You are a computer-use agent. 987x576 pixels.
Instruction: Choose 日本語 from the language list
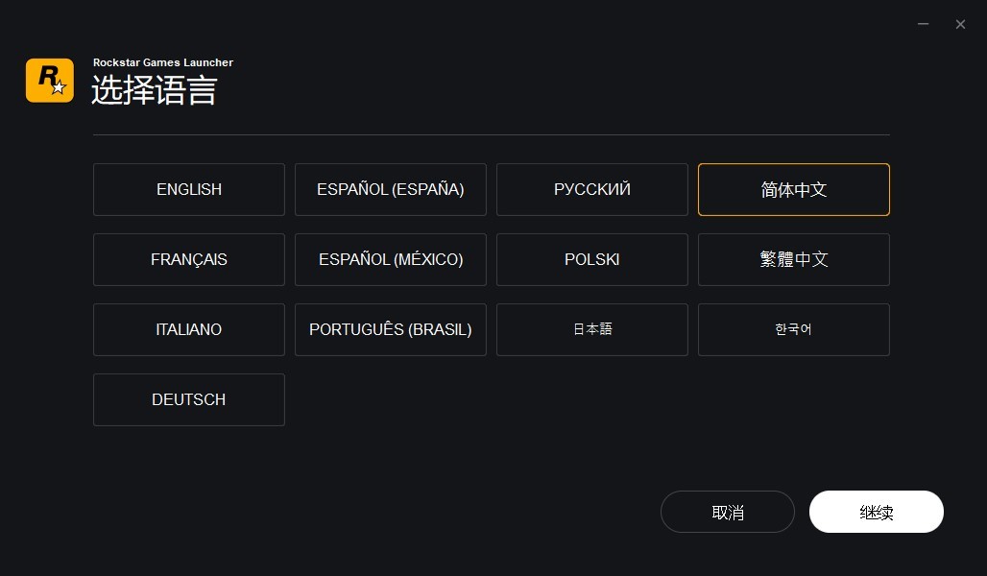click(x=591, y=329)
